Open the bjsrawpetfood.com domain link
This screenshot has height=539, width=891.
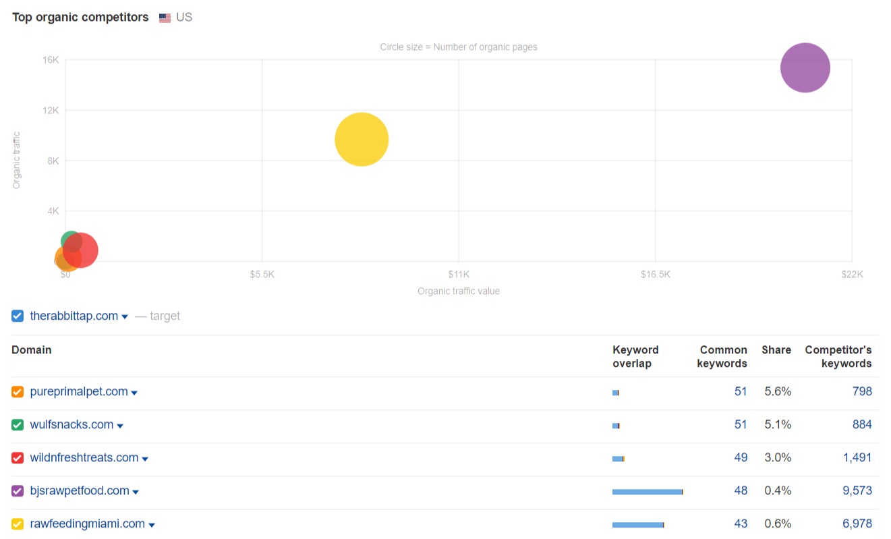pos(80,490)
